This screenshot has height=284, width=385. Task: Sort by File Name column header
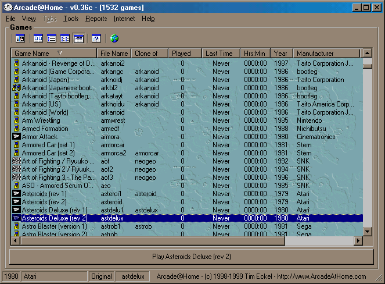(x=114, y=53)
